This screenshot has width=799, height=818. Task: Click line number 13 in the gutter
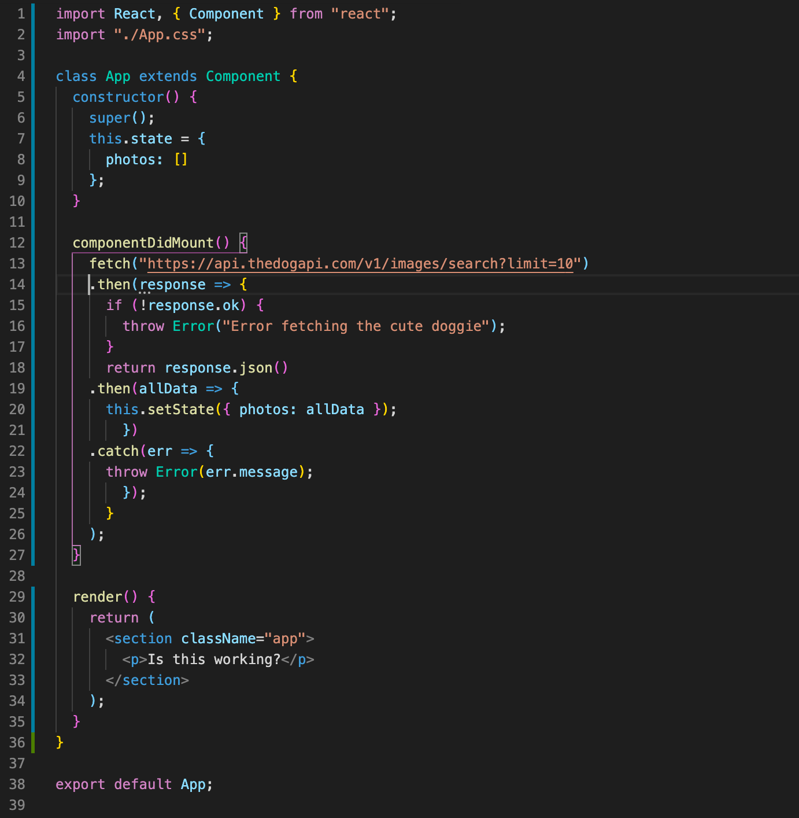pyautogui.click(x=17, y=263)
